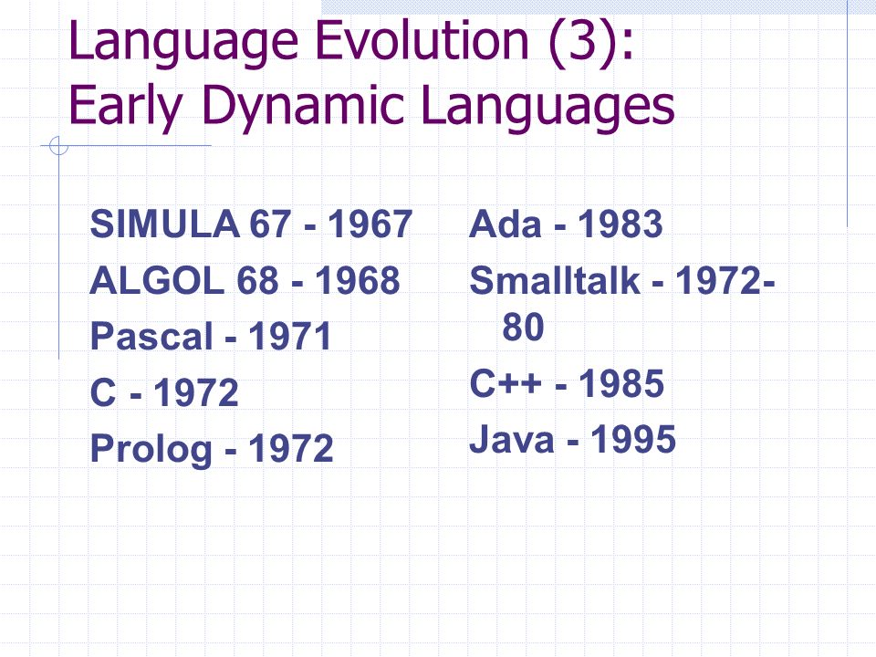Select the 'Smalltalk - 1972-' entry
Screen dimensions: 876x657
[622, 280]
